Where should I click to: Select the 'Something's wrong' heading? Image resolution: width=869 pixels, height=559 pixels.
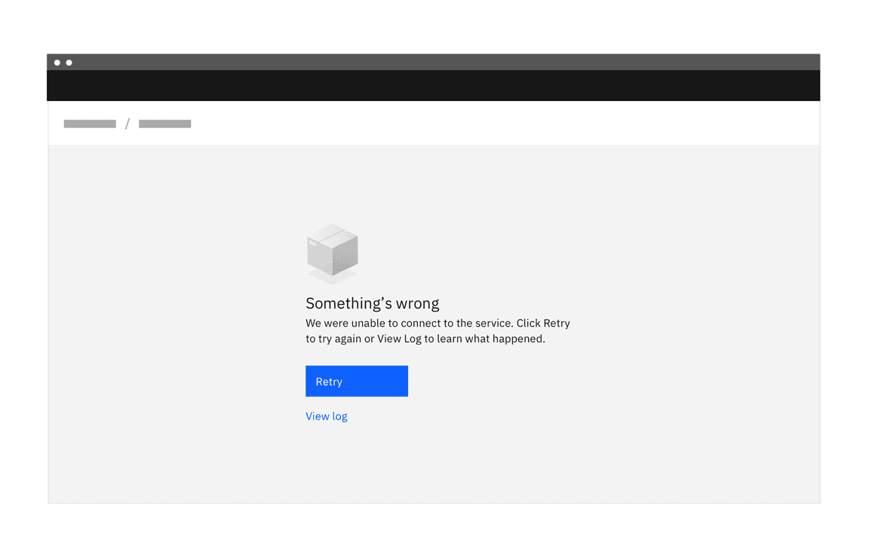tap(372, 303)
